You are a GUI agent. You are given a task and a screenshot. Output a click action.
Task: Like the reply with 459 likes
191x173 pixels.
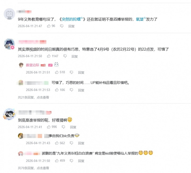click(x=57, y=161)
